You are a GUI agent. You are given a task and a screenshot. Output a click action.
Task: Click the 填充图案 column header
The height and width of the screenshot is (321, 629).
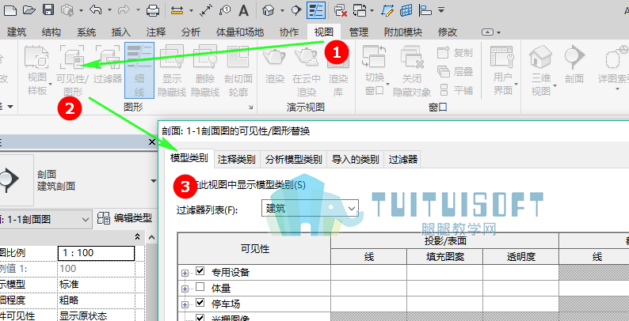(444, 256)
